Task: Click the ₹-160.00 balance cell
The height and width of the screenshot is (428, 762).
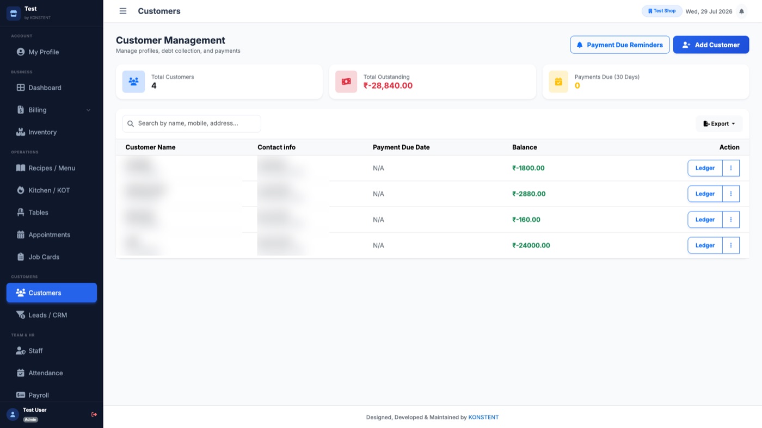Action: [526, 220]
